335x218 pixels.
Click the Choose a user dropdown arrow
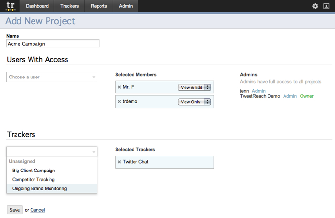(x=94, y=77)
